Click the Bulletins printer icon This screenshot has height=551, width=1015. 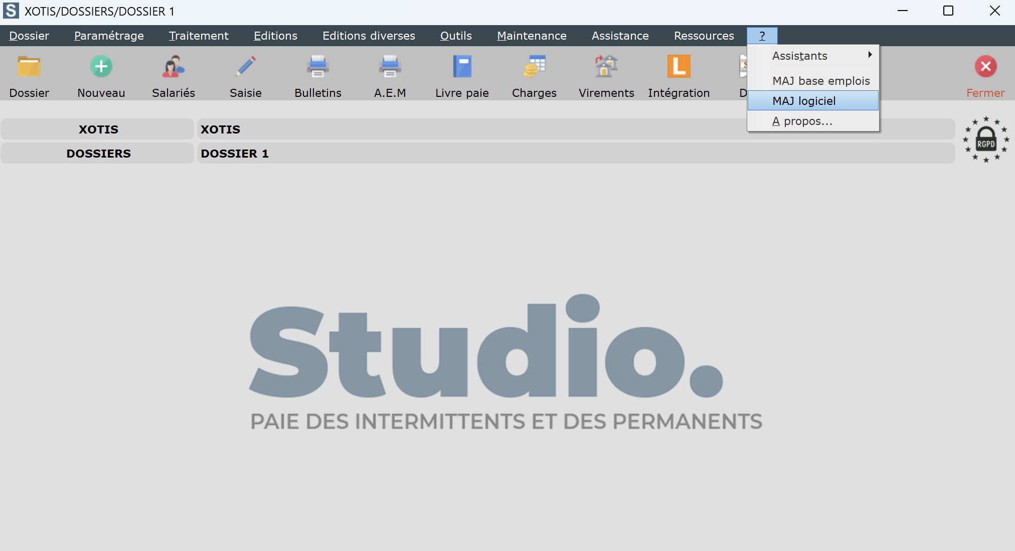tap(318, 67)
